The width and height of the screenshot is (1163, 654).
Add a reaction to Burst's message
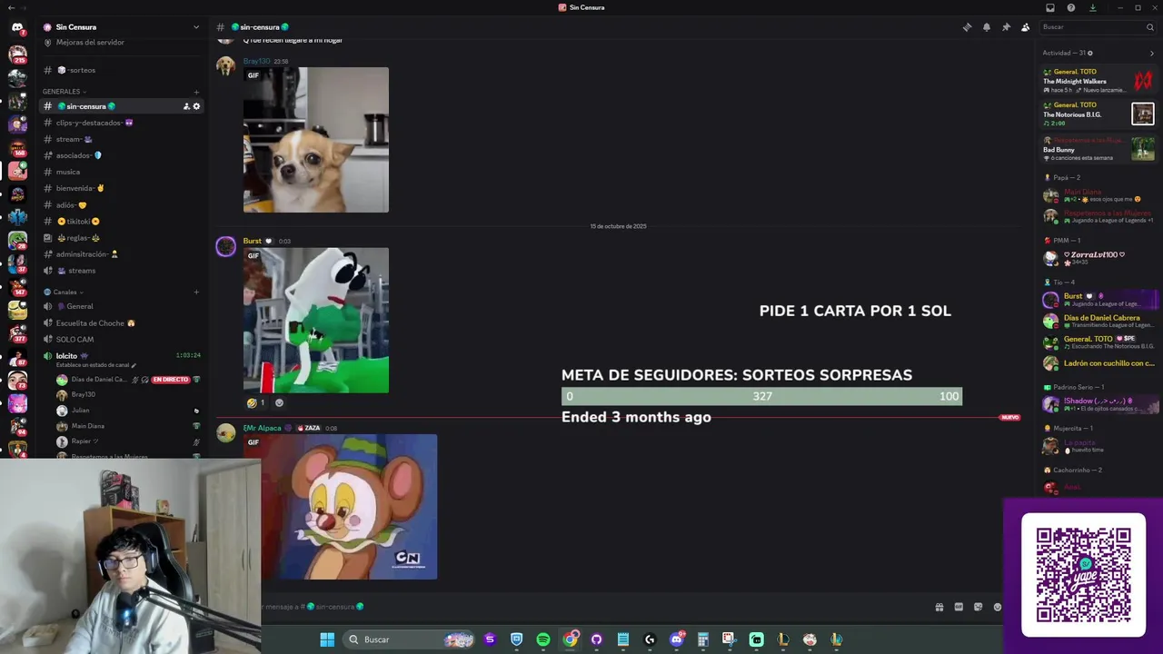click(x=279, y=402)
